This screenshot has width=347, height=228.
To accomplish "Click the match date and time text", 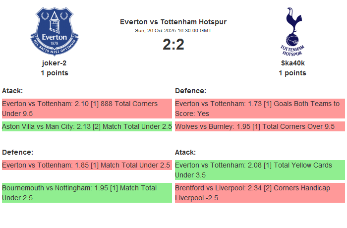I will [173, 31].
